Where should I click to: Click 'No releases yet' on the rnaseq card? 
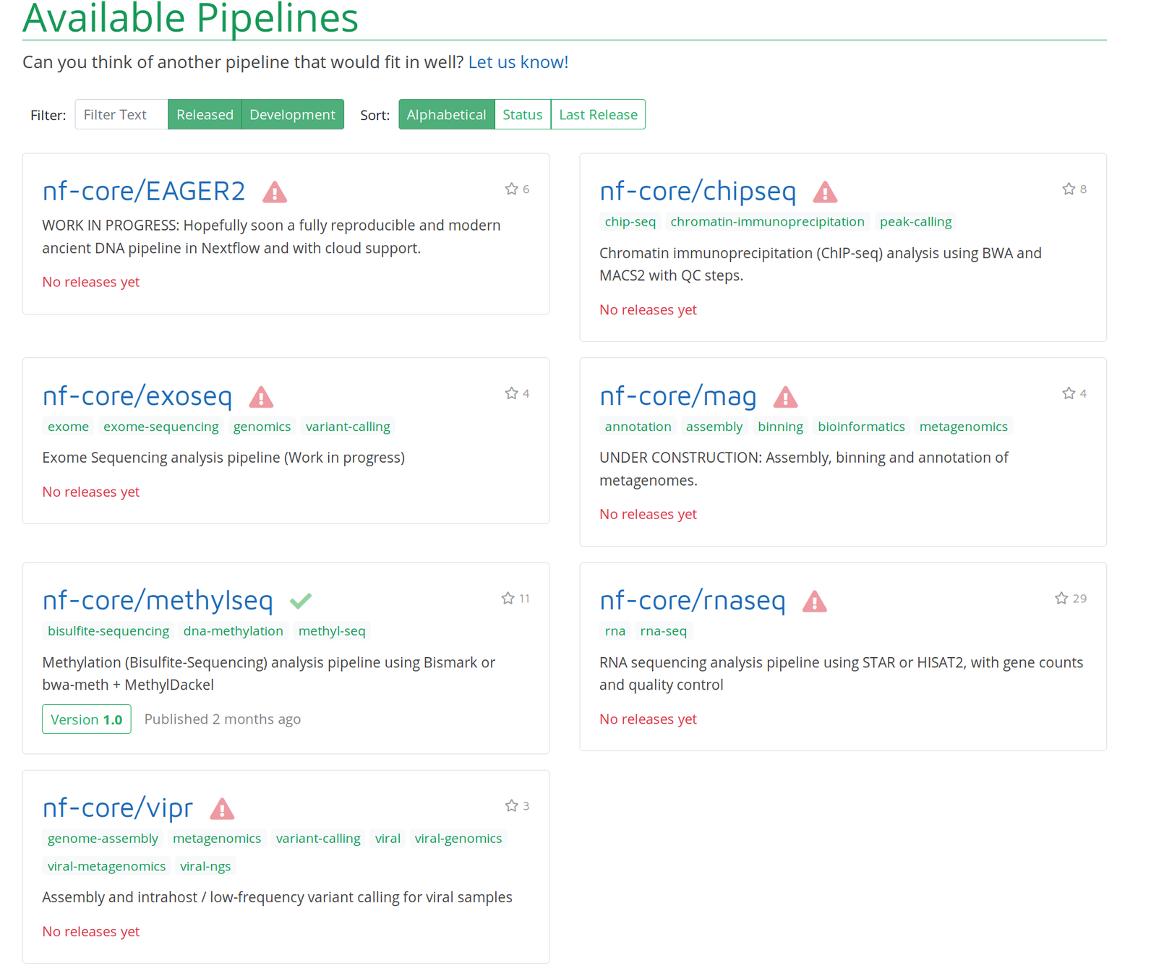coord(649,719)
